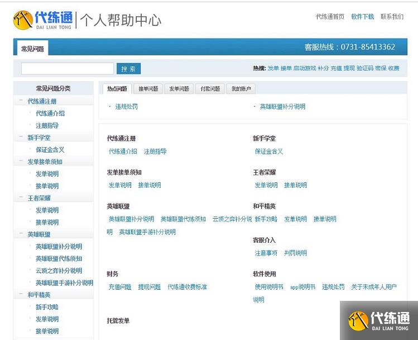
Task: Select 接单说明 under sidebar 王者荣耀
Action: pos(47,222)
